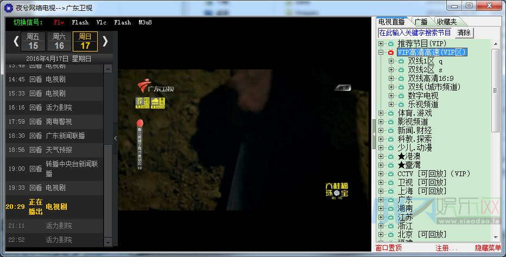
Task: Click the TV icon next to 体育.游戏
Action: [391, 113]
